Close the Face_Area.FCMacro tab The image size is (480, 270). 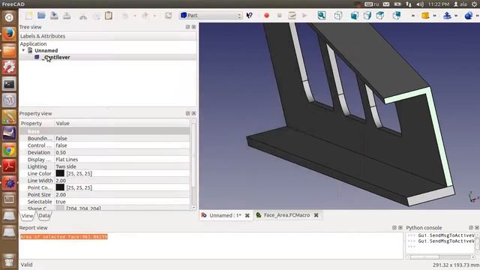pyautogui.click(x=316, y=215)
